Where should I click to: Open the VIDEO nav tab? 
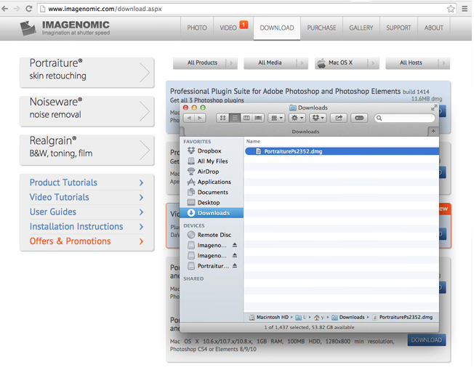point(233,28)
